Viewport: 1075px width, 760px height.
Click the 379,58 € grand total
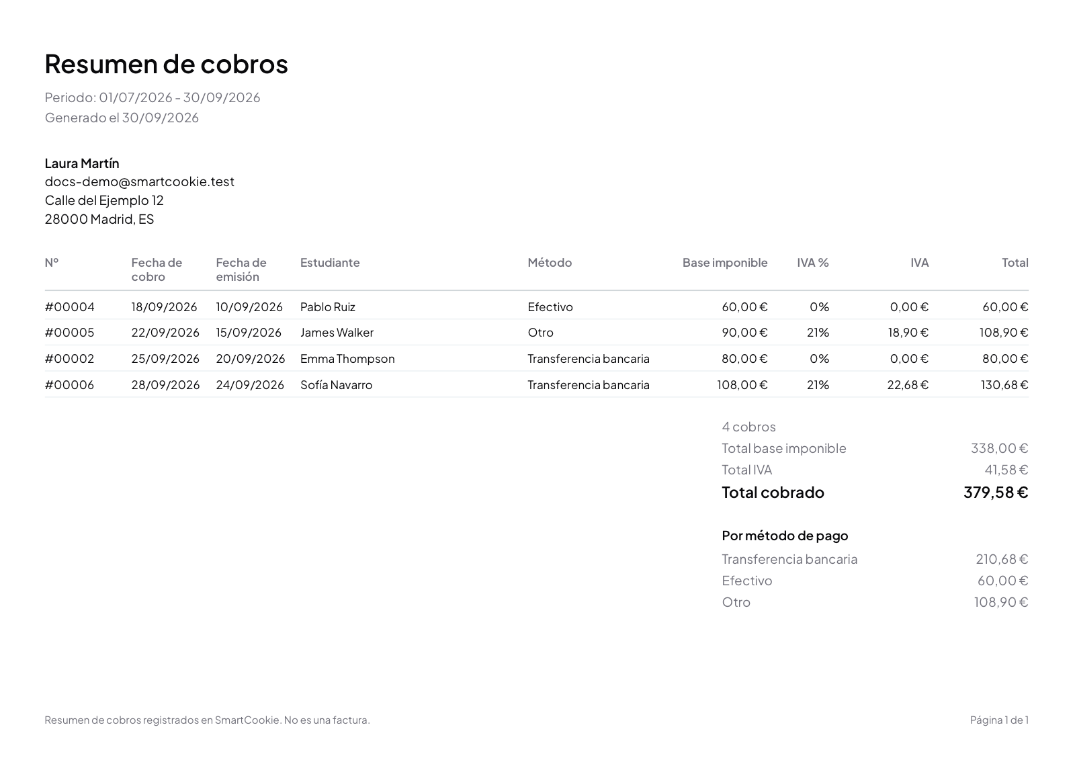click(996, 493)
